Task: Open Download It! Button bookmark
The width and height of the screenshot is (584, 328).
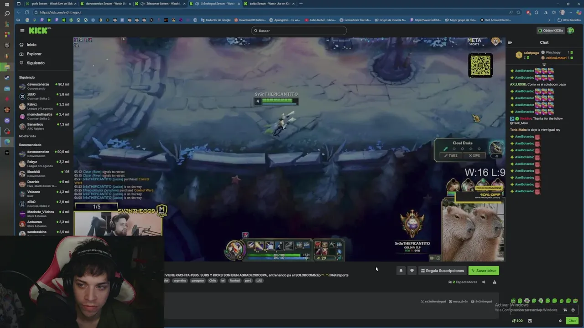Action: tap(250, 20)
